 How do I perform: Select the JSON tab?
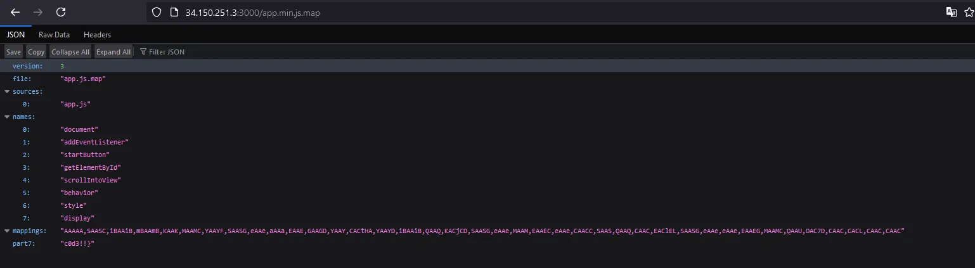coord(15,35)
